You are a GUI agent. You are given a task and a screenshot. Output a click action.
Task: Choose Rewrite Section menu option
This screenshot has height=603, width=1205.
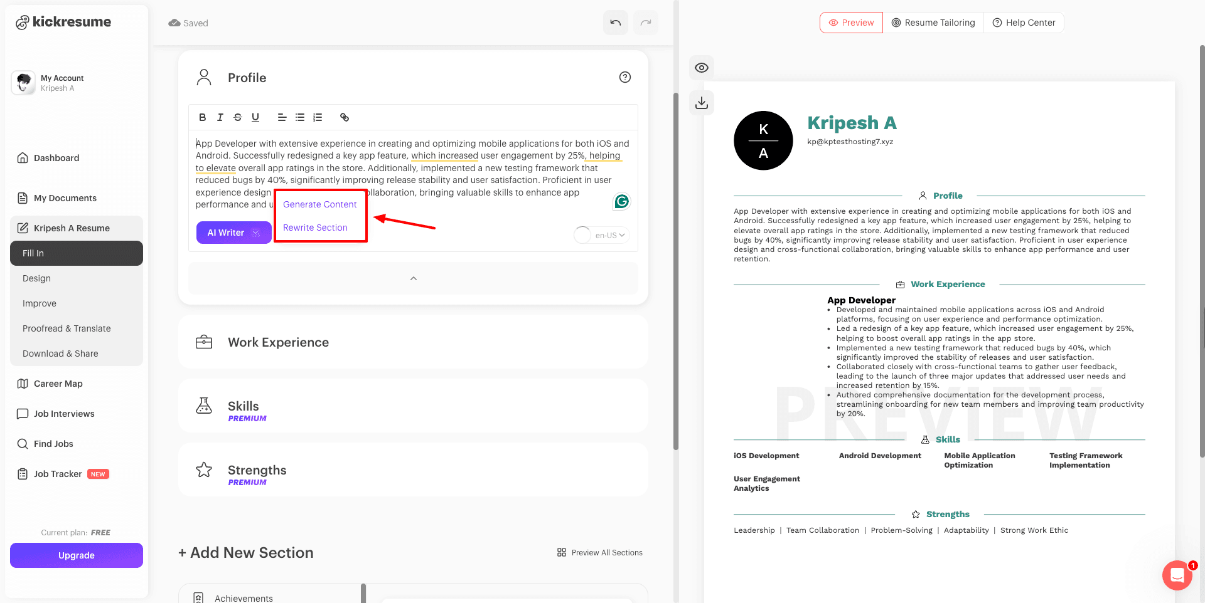click(315, 228)
